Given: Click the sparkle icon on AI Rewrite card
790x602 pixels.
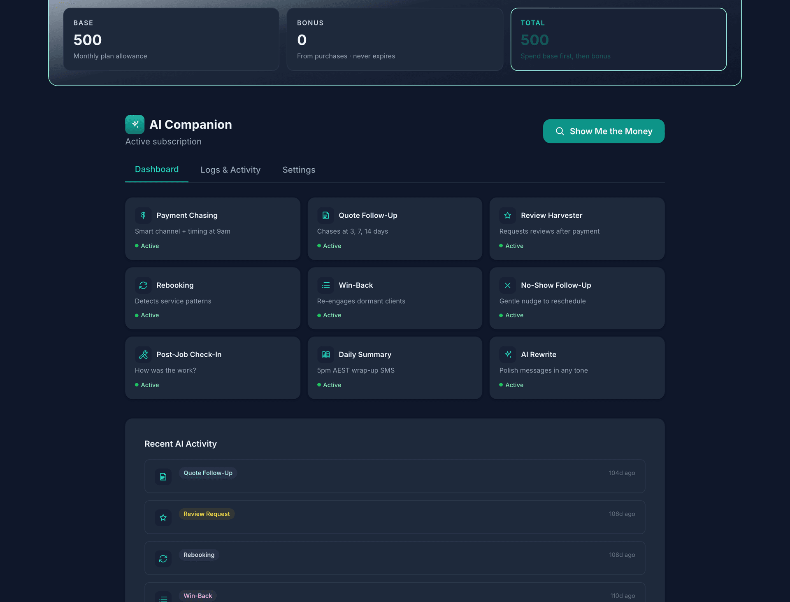Looking at the screenshot, I should pos(508,354).
